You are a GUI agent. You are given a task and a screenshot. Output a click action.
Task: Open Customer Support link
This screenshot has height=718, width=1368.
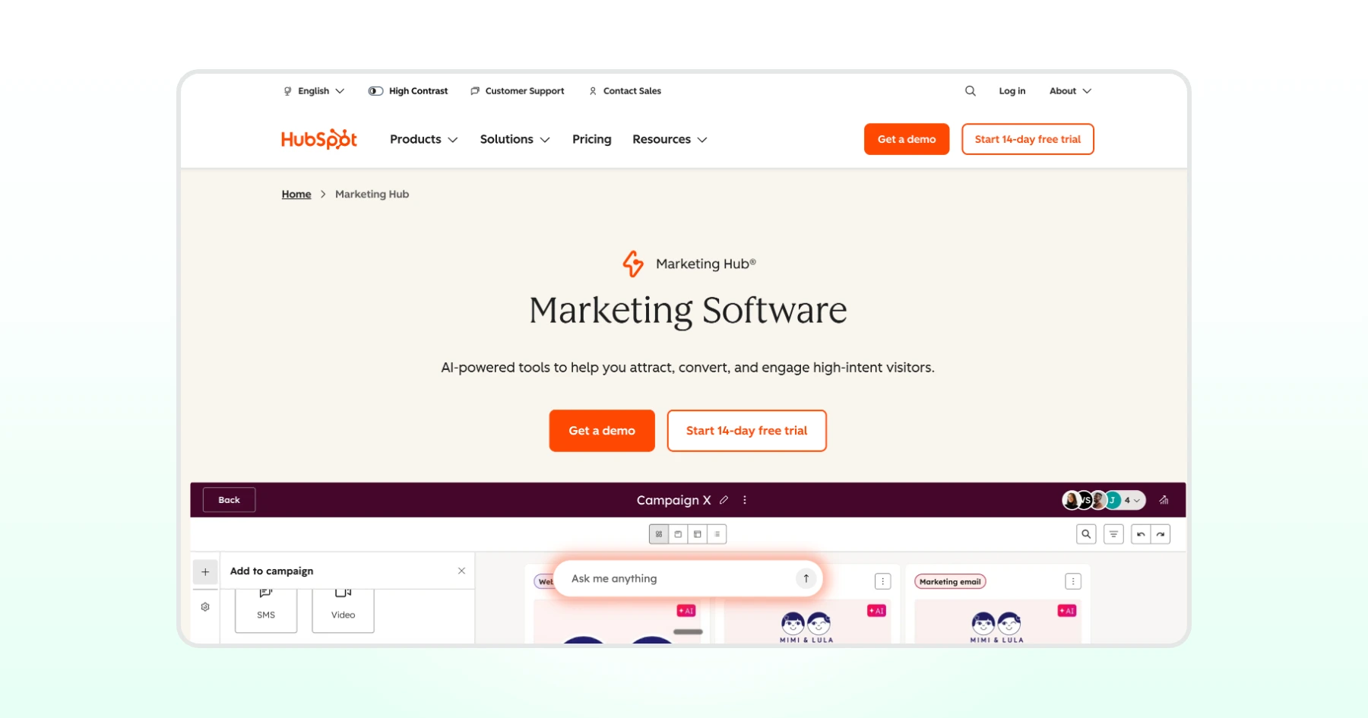coord(518,91)
